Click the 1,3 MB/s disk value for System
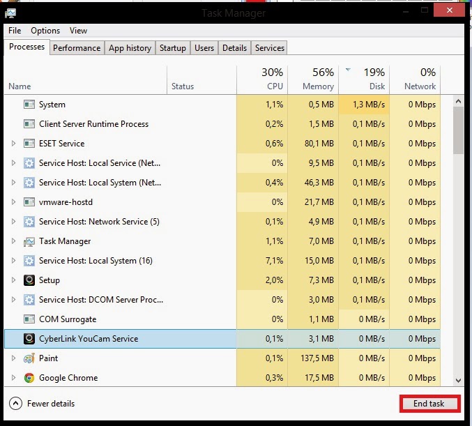The height and width of the screenshot is (426, 472). 369,105
